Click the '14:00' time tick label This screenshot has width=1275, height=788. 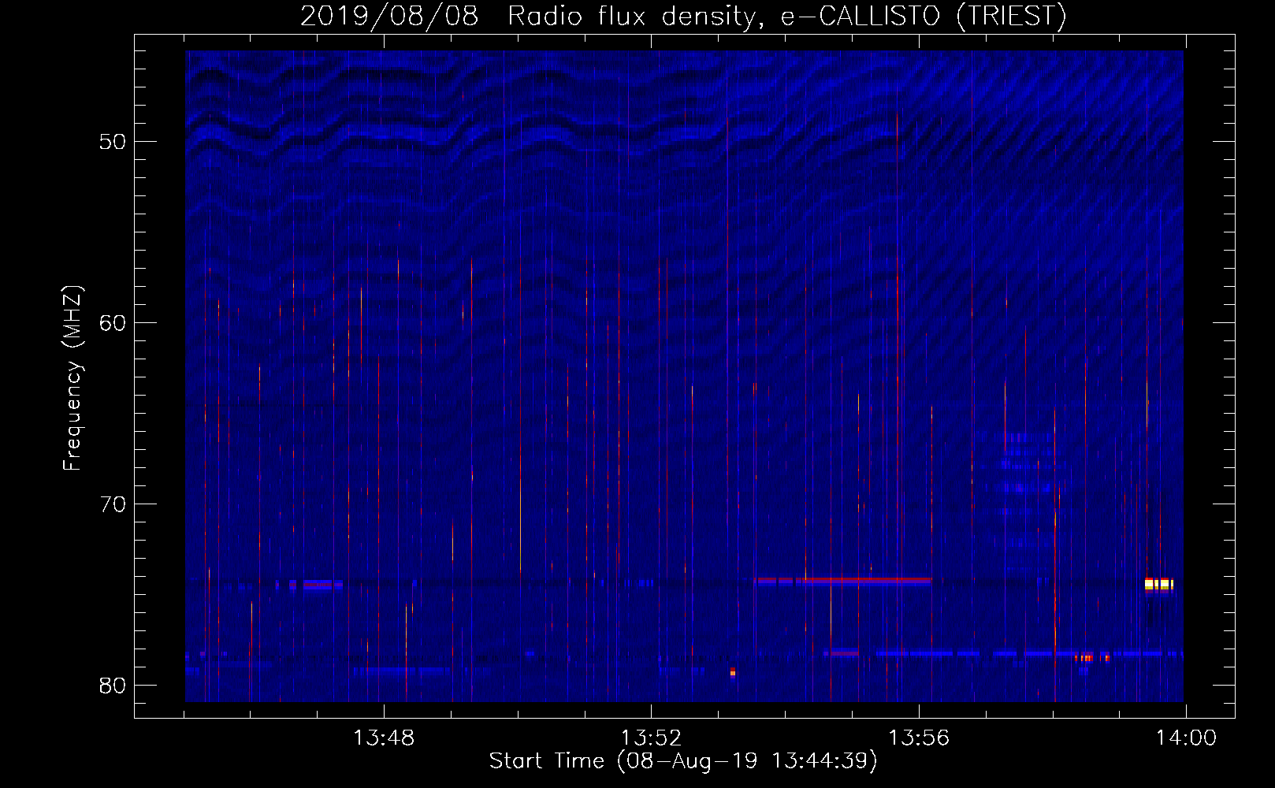pos(1186,738)
